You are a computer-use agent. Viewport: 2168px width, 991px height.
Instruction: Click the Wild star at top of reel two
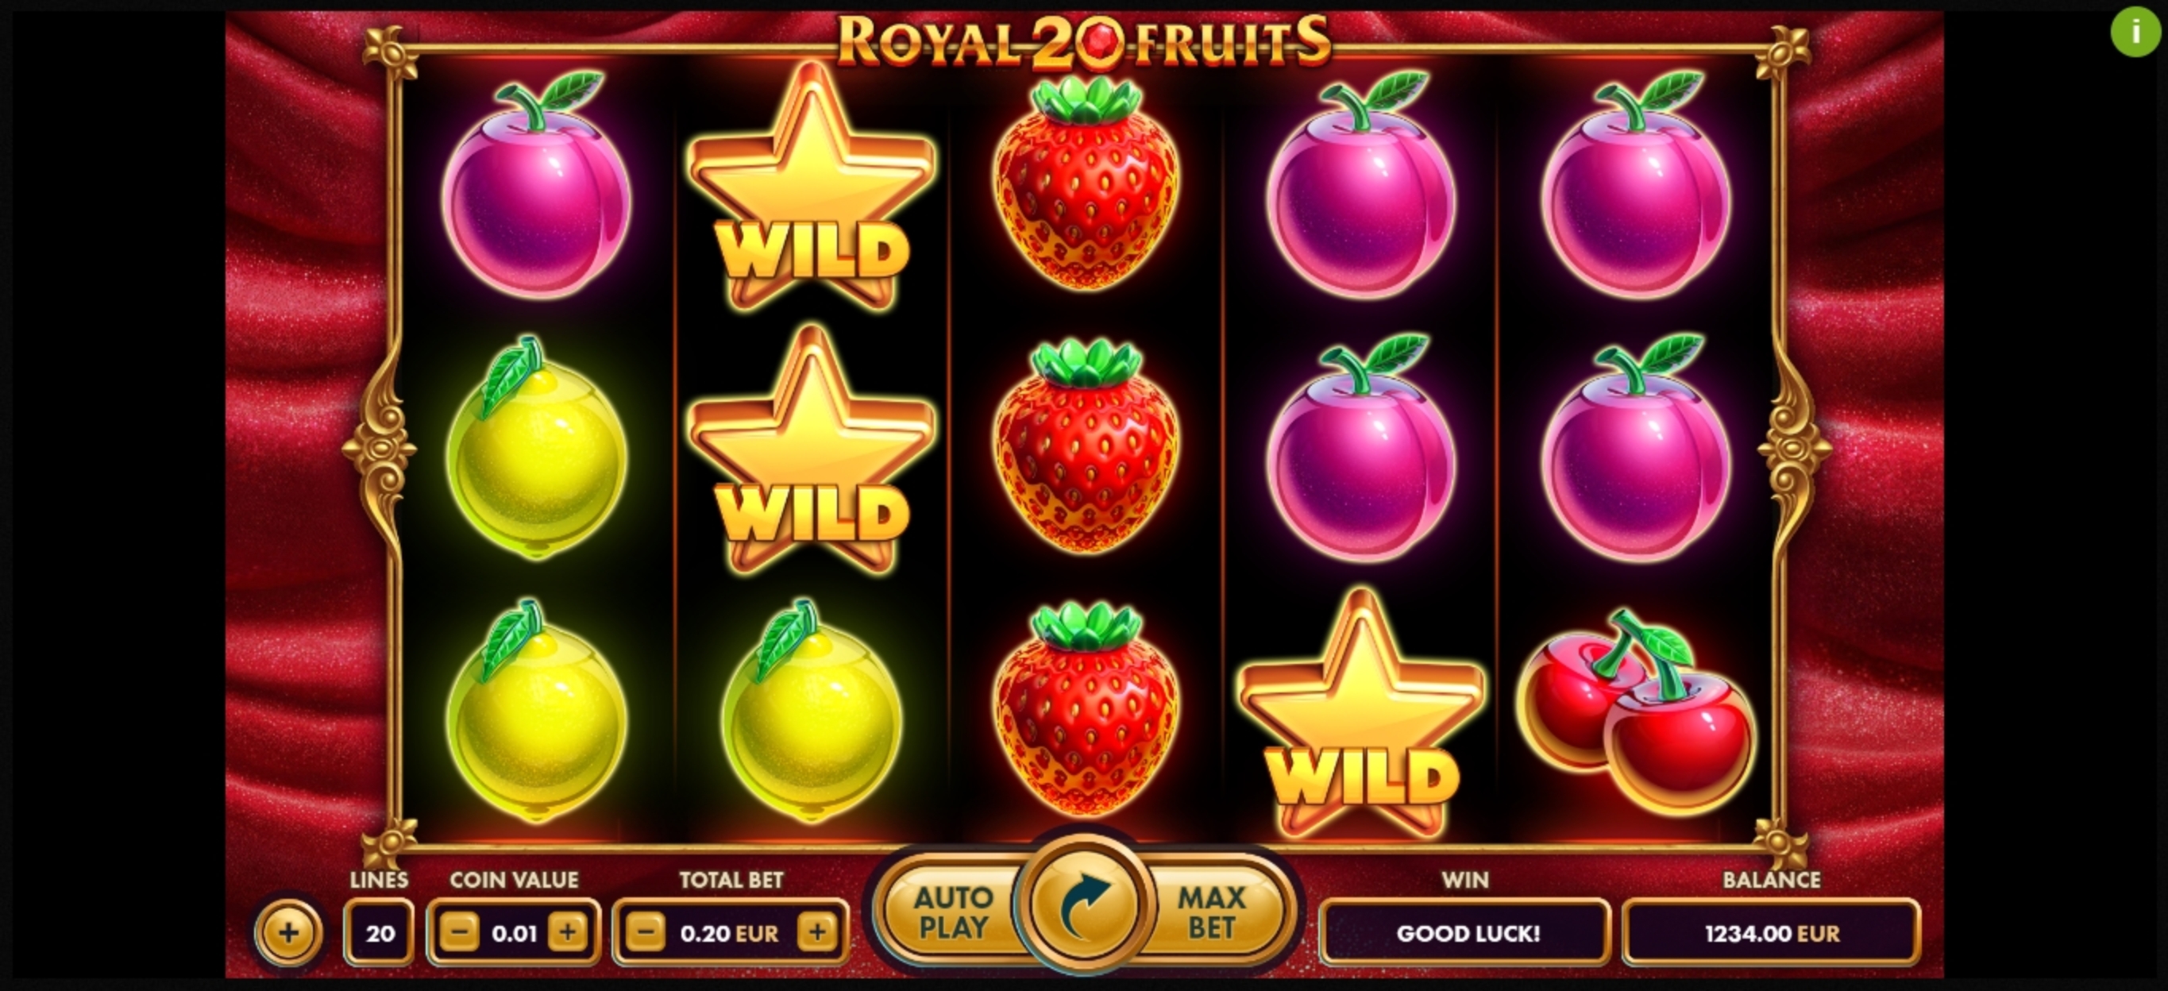pos(812,187)
